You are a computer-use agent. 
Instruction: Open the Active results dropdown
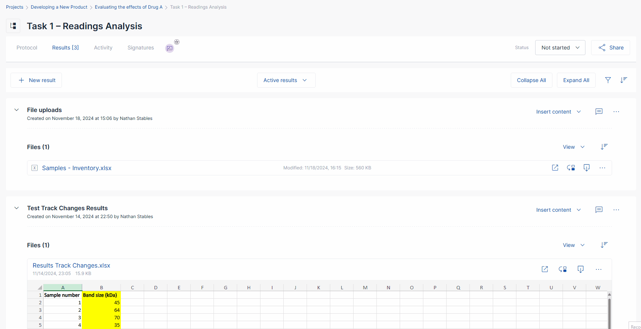[x=286, y=80]
